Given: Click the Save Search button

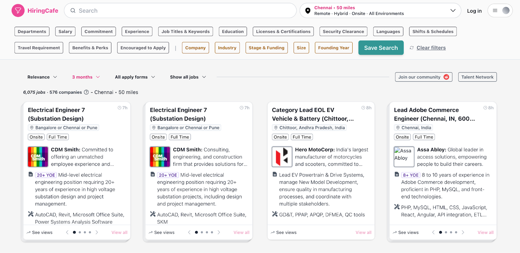Looking at the screenshot, I should (381, 48).
